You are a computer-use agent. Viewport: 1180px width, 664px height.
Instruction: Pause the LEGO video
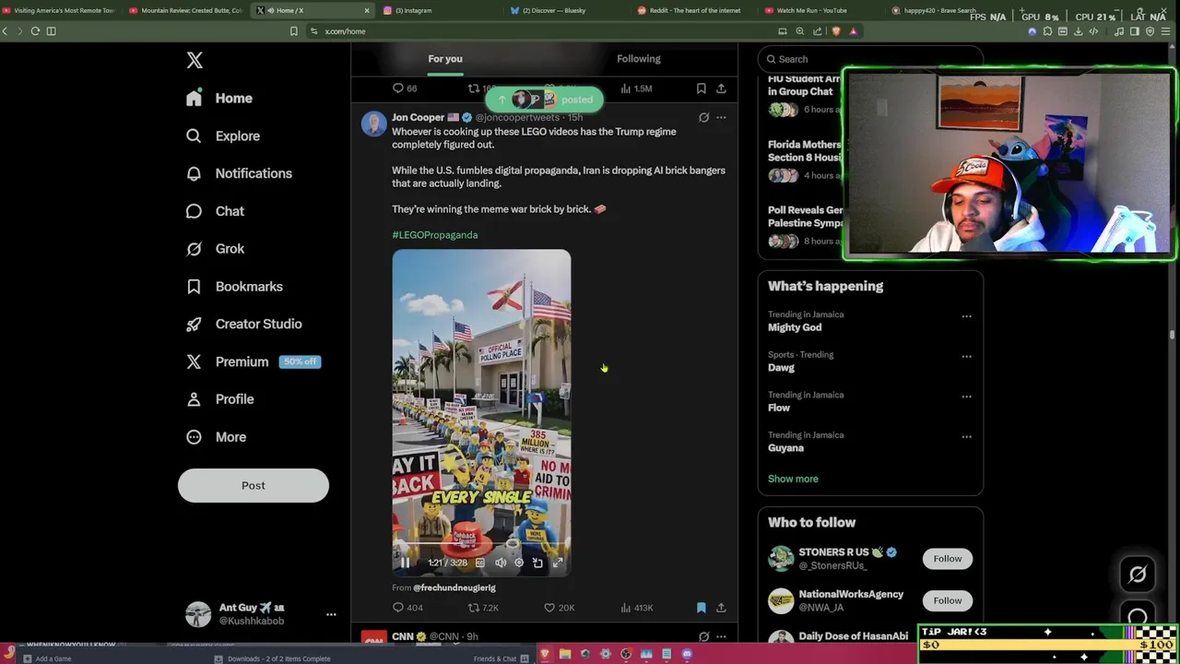coord(405,563)
